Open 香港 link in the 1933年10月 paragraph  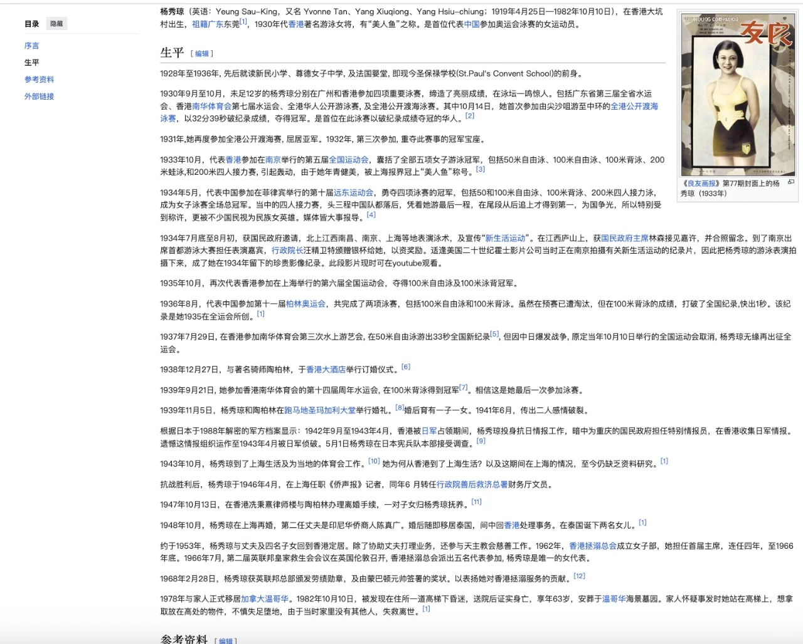233,160
